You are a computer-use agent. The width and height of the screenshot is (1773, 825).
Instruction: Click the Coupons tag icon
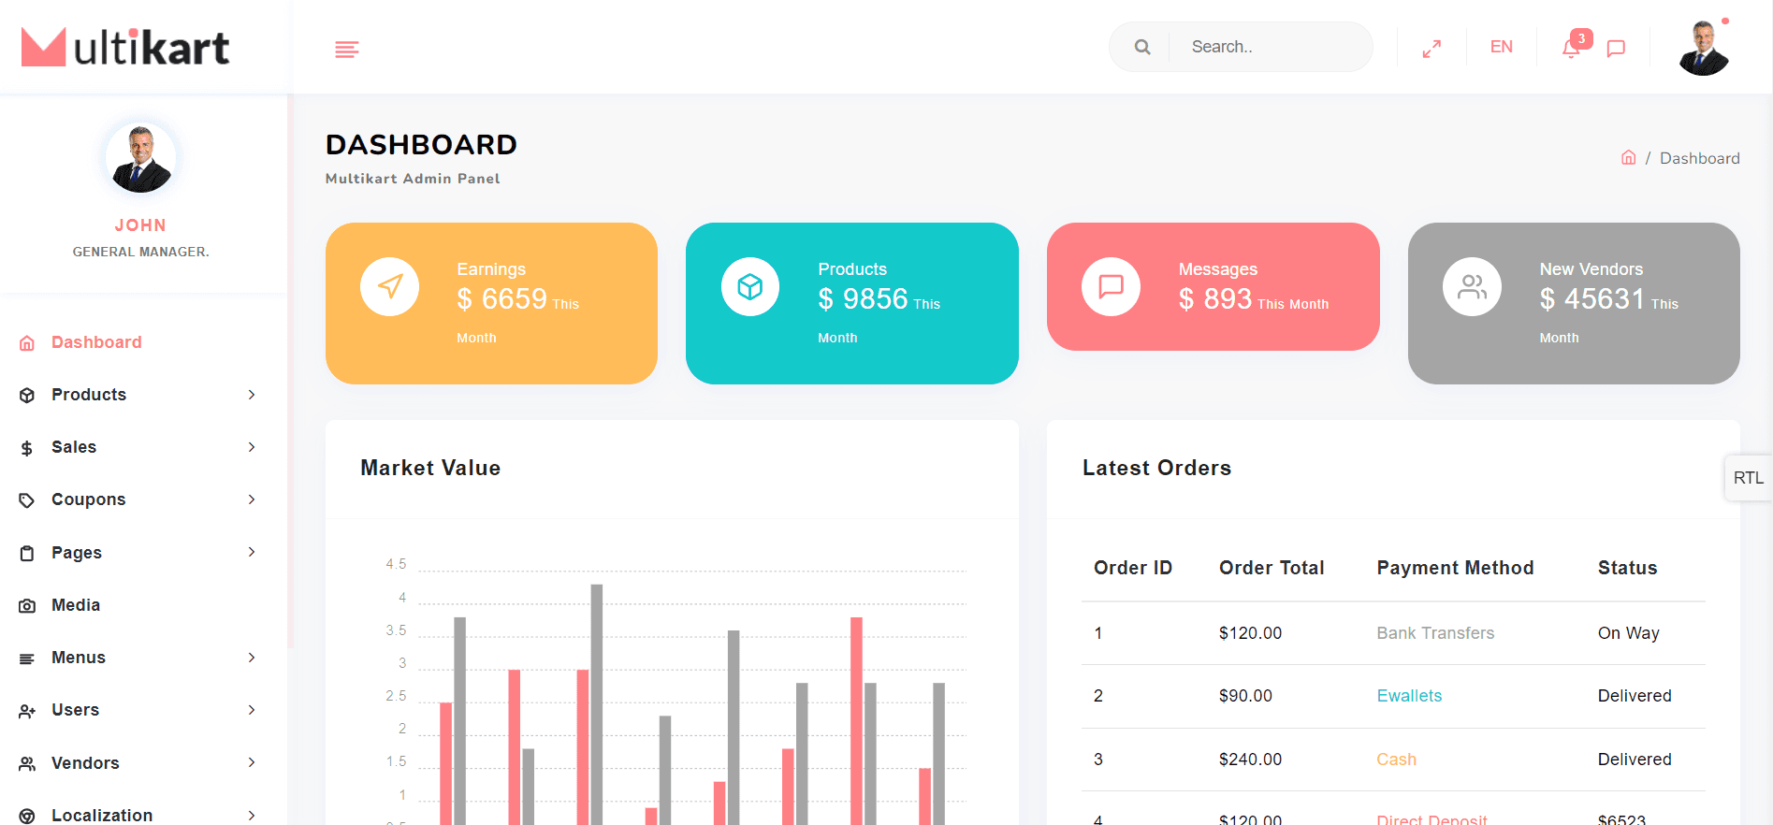[x=27, y=500]
